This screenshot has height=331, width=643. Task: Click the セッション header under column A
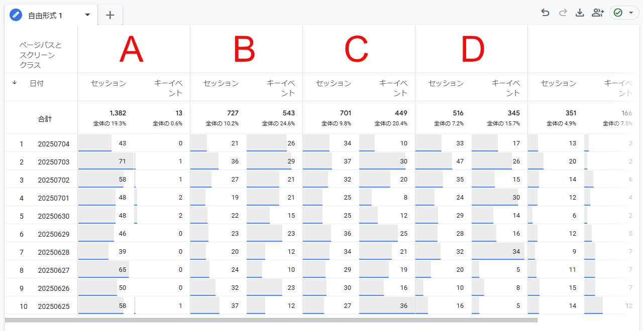click(x=109, y=83)
